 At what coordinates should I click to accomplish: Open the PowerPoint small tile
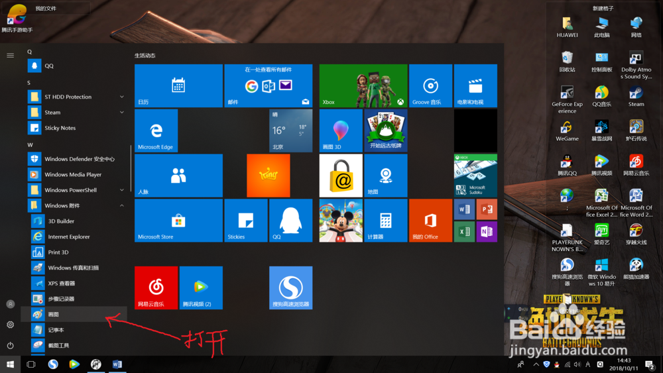(487, 209)
